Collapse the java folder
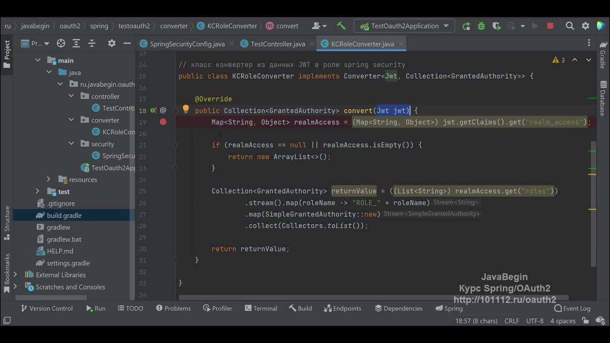Image resolution: width=610 pixels, height=343 pixels. click(49, 72)
